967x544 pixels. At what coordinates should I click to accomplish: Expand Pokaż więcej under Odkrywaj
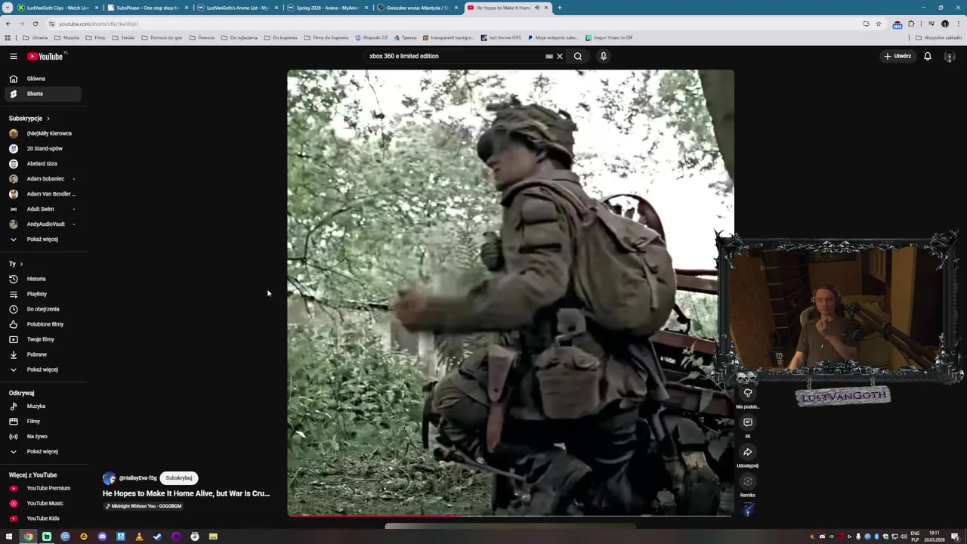coord(42,451)
